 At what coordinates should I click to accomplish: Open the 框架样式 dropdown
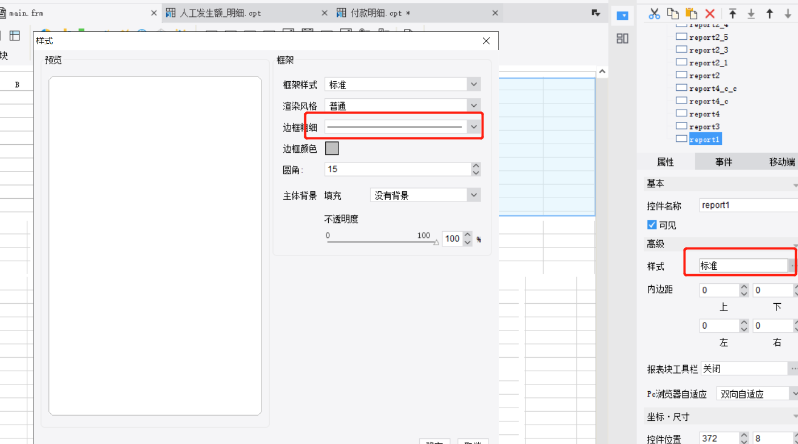[x=474, y=85]
